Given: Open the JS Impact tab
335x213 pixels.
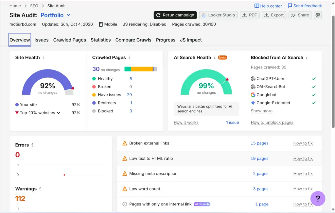Looking at the screenshot, I should [x=191, y=40].
